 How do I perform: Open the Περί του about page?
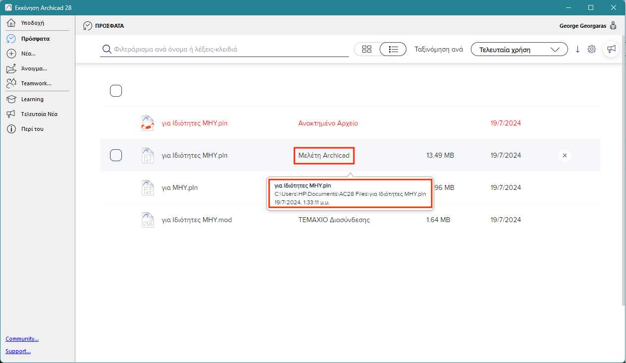[32, 129]
